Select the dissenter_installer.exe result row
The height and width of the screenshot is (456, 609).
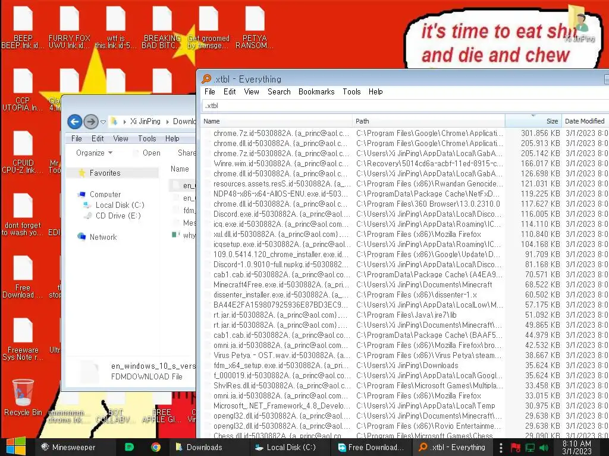pyautogui.click(x=405, y=294)
